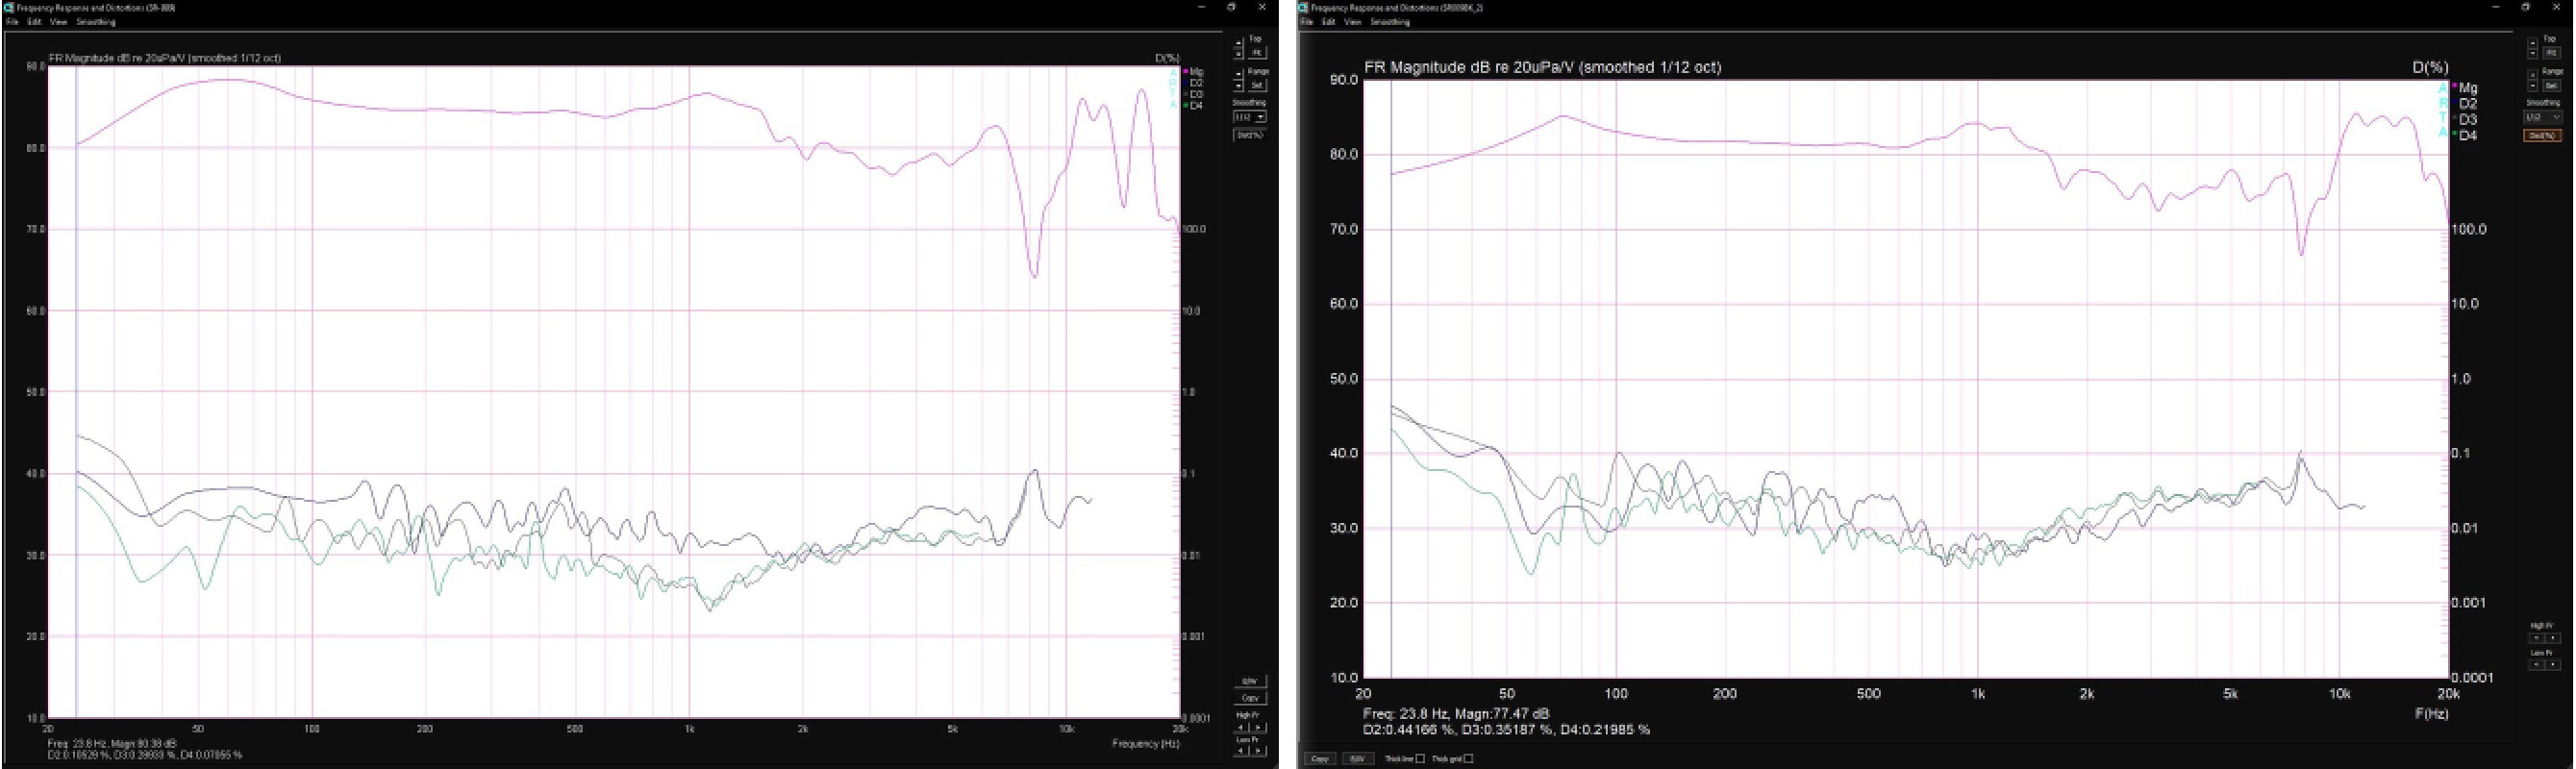Open Smoothing menu in left window menu bar

[96, 22]
